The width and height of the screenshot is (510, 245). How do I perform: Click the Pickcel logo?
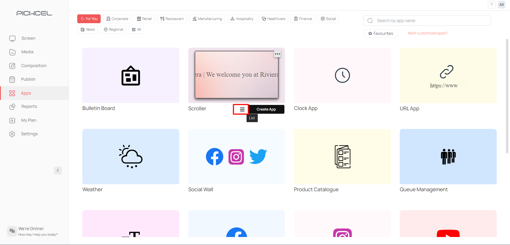click(34, 13)
